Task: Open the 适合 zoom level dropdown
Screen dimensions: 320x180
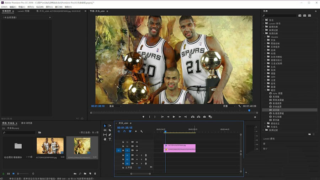Action: (115, 106)
